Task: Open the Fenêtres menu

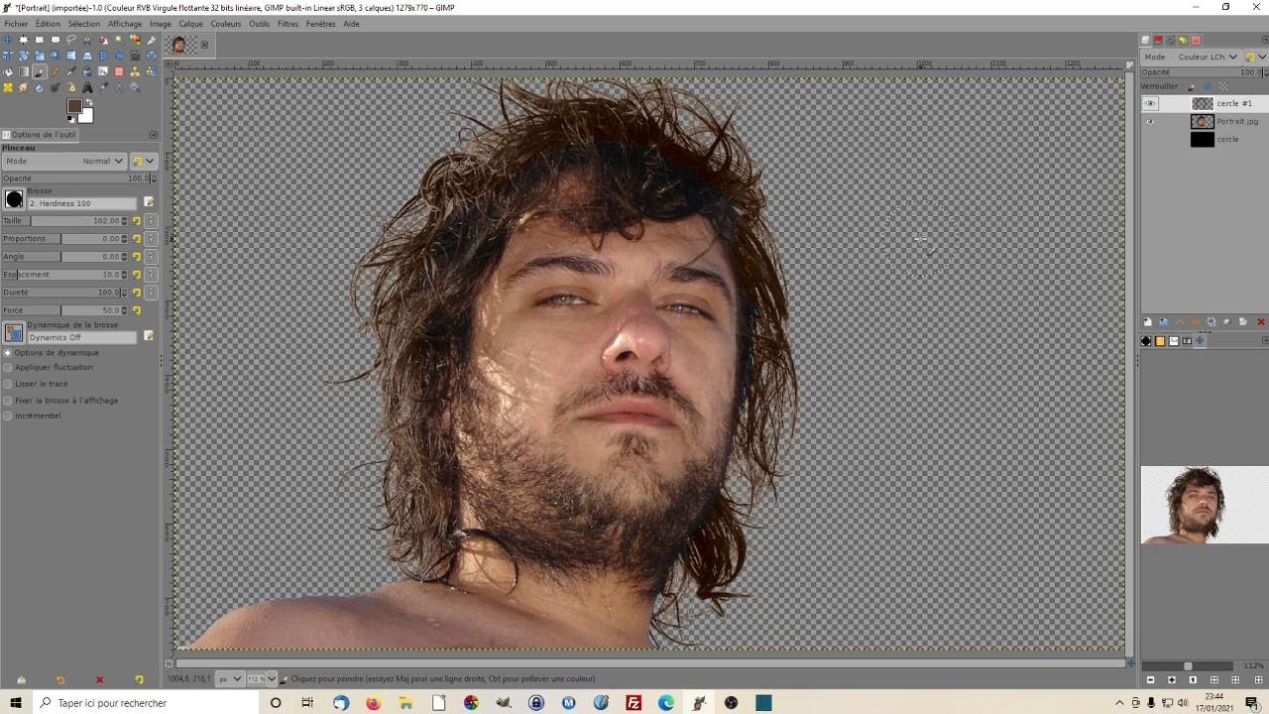Action: tap(320, 24)
